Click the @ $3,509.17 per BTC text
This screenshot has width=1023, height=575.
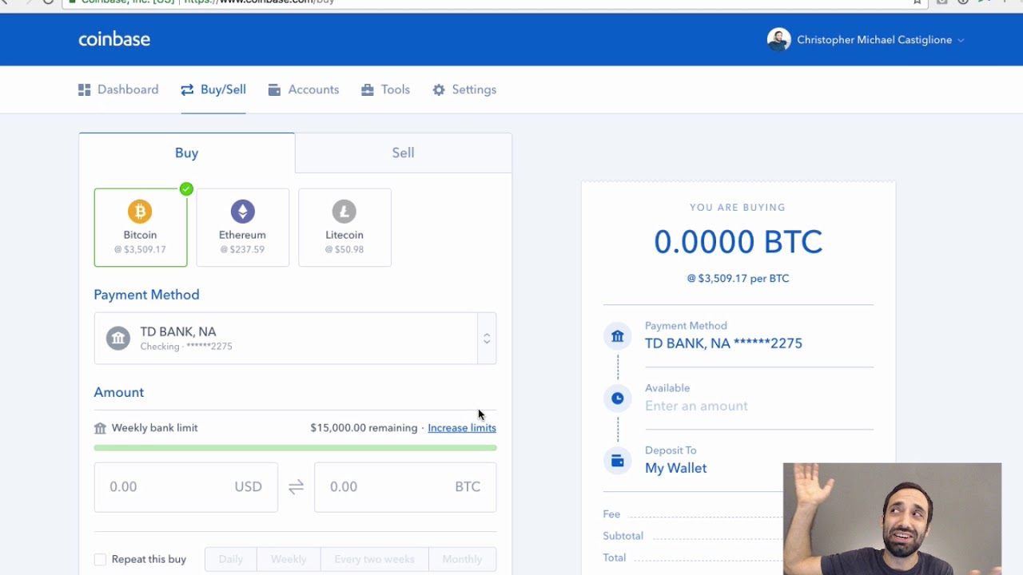tap(738, 279)
